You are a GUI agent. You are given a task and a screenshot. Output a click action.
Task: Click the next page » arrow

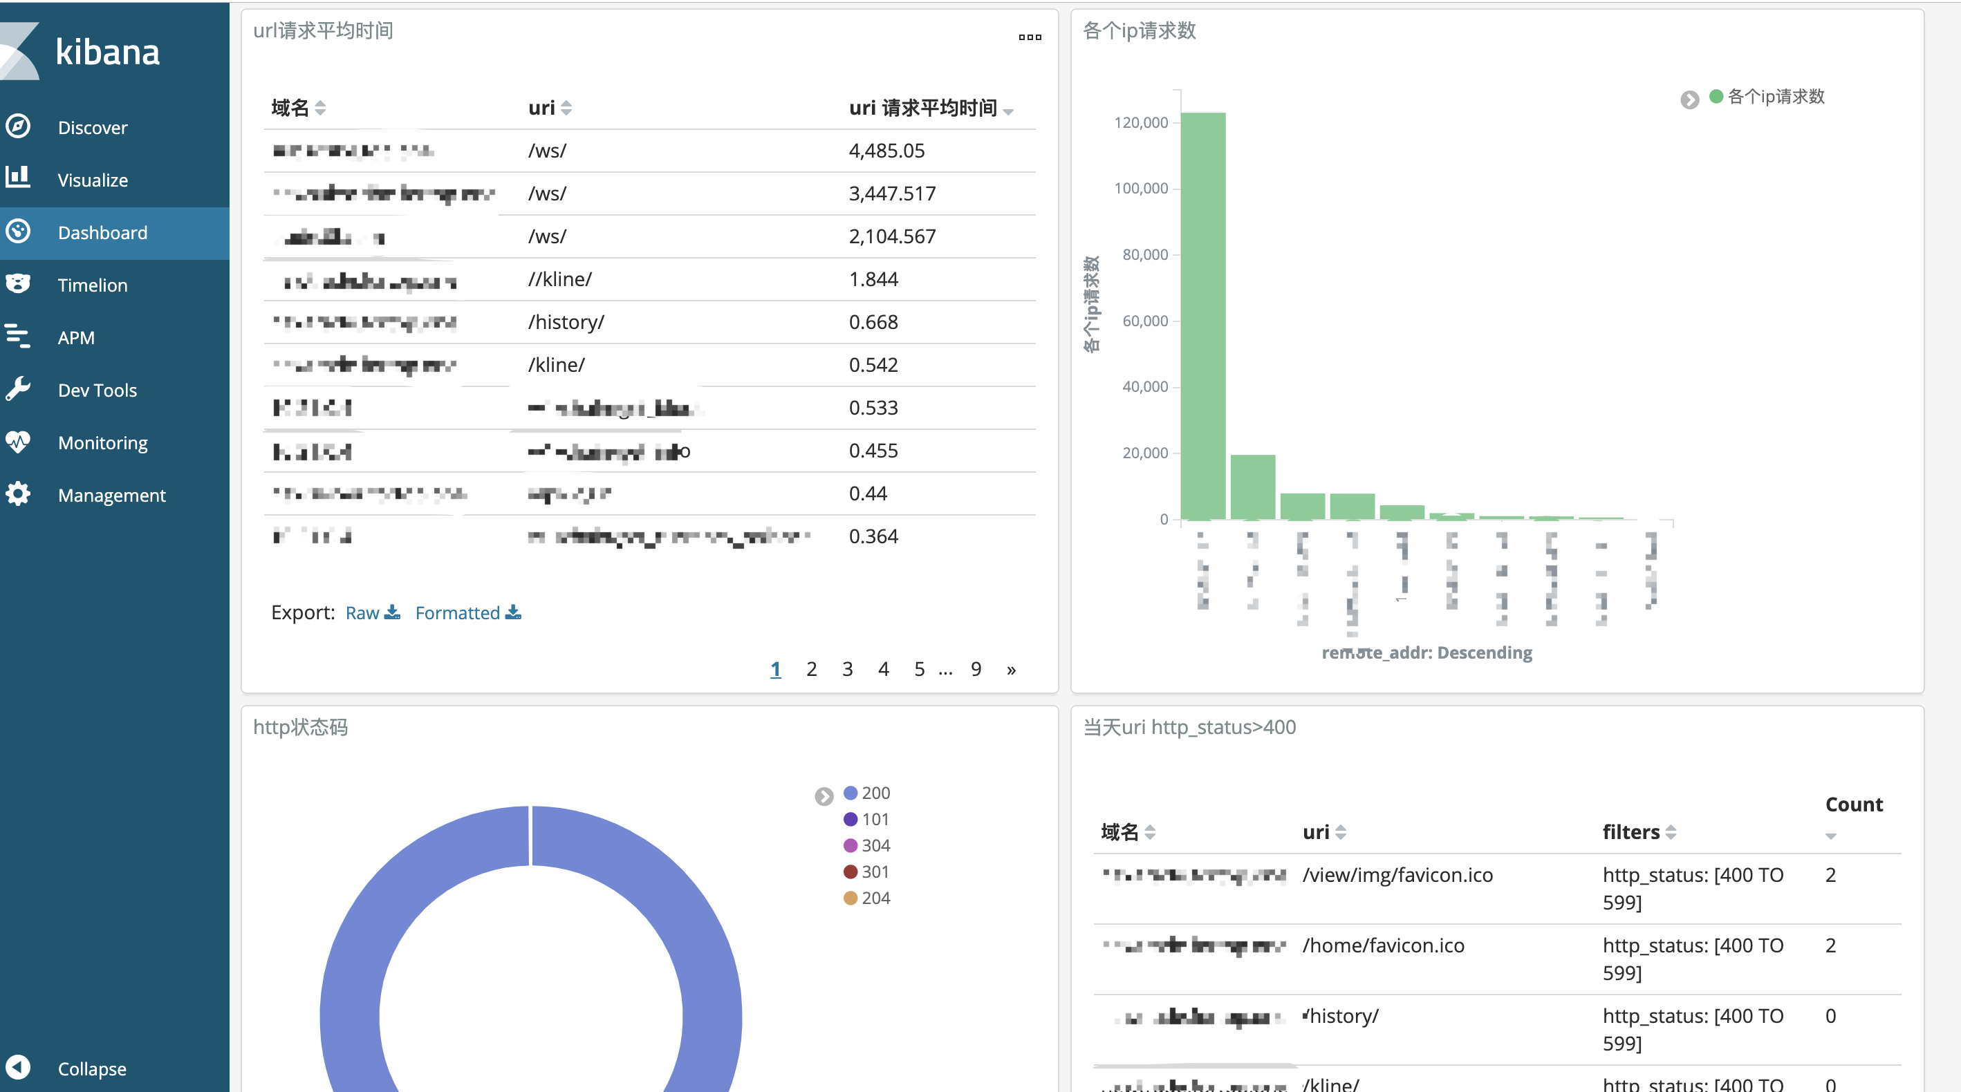(1011, 670)
